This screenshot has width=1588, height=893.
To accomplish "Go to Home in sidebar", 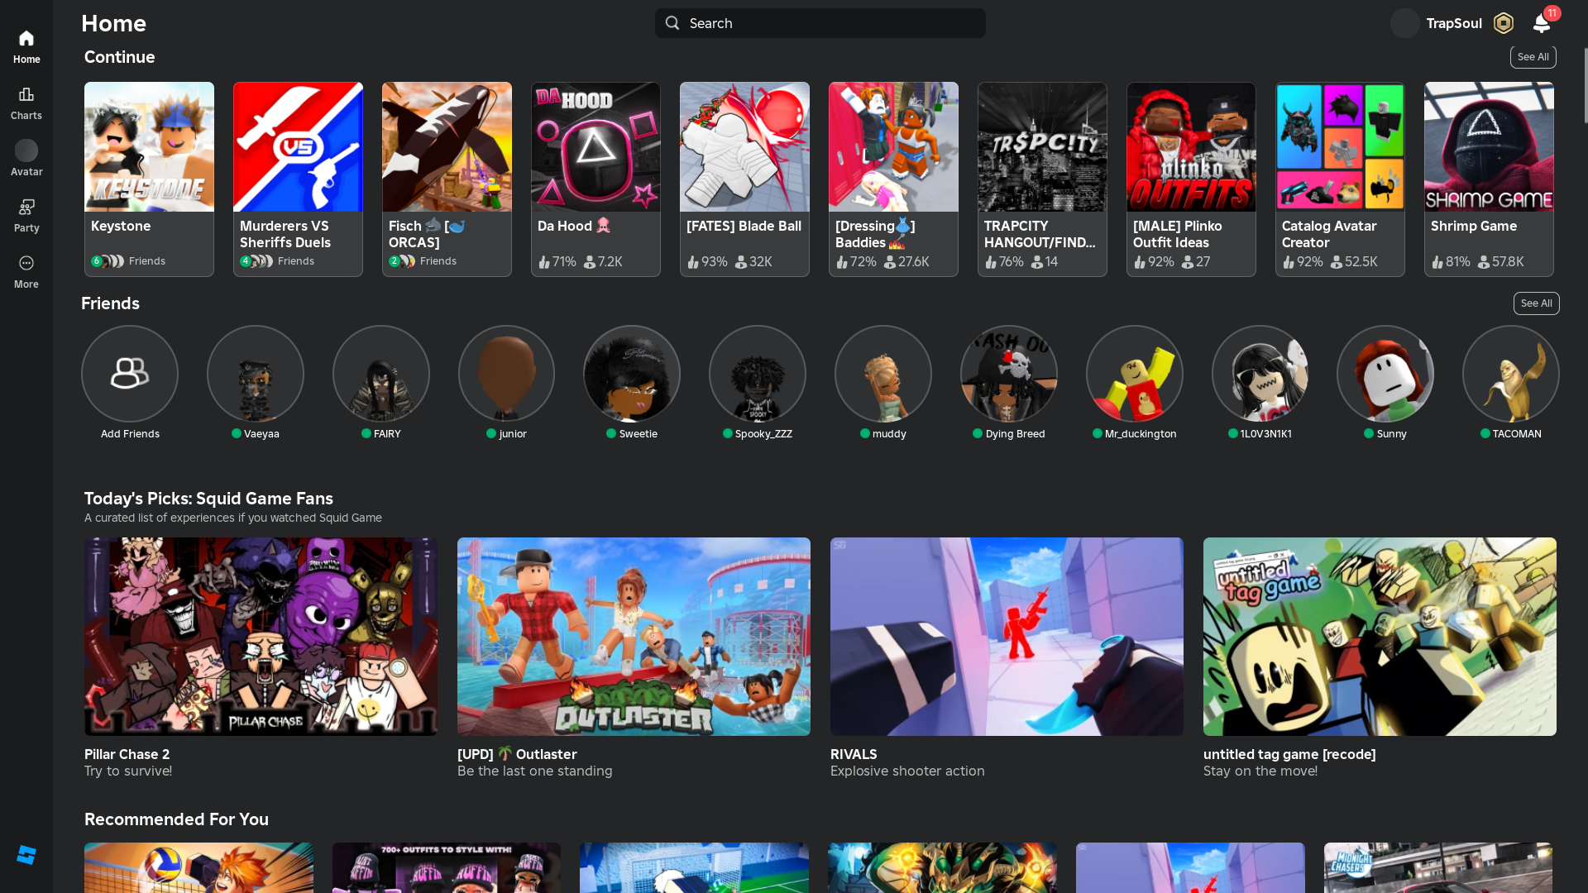I will click(x=26, y=46).
